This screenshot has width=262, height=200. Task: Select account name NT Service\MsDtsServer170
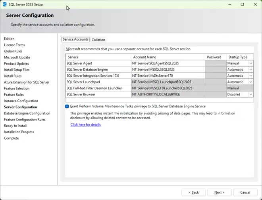(168, 76)
